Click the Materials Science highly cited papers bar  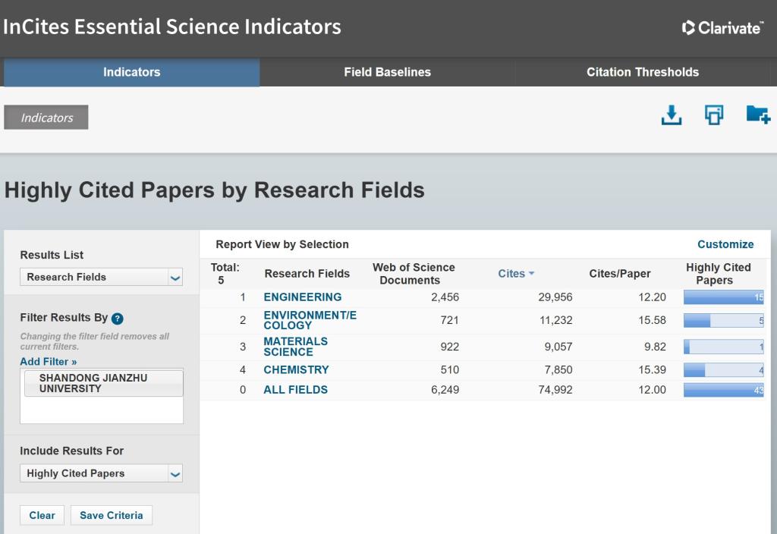click(723, 347)
